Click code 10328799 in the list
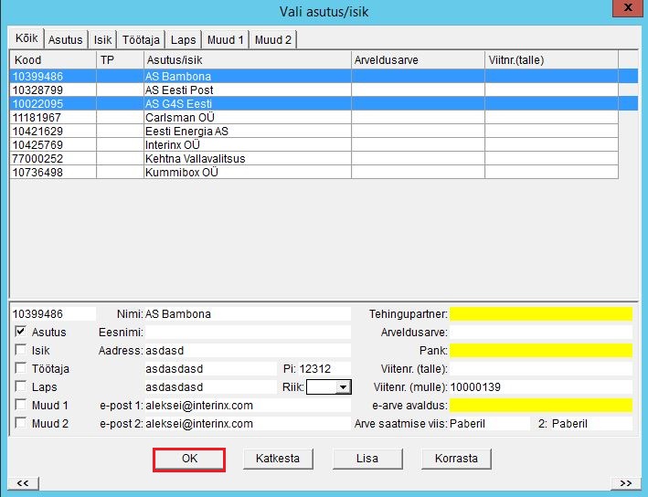The image size is (648, 497). coord(37,90)
